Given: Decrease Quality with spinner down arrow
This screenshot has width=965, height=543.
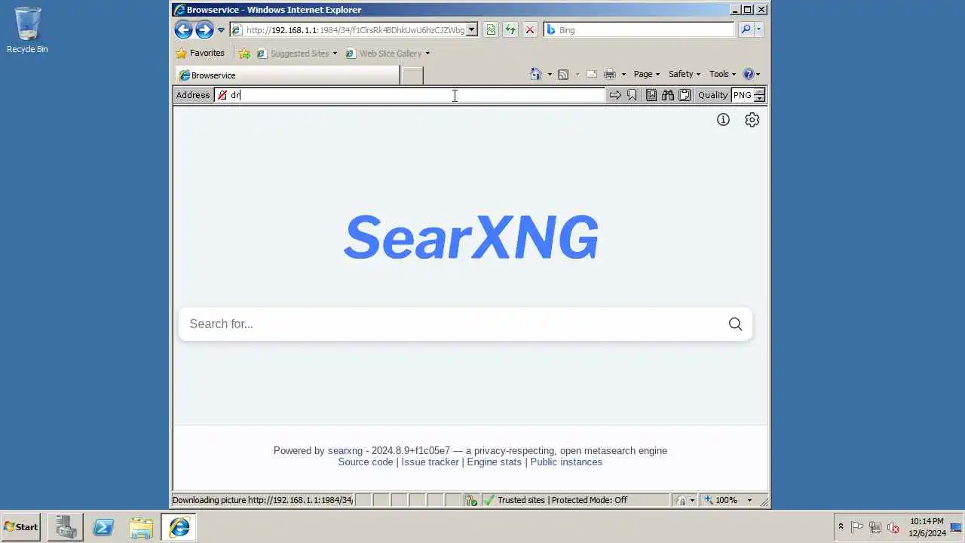Looking at the screenshot, I should [x=759, y=99].
